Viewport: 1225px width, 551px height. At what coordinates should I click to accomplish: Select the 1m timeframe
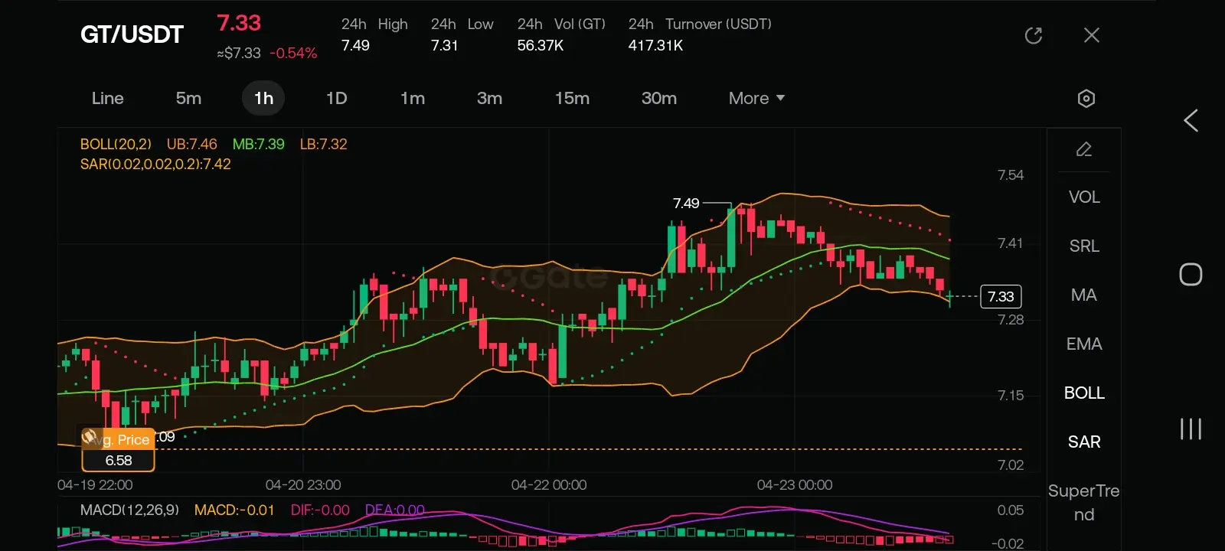pos(413,98)
